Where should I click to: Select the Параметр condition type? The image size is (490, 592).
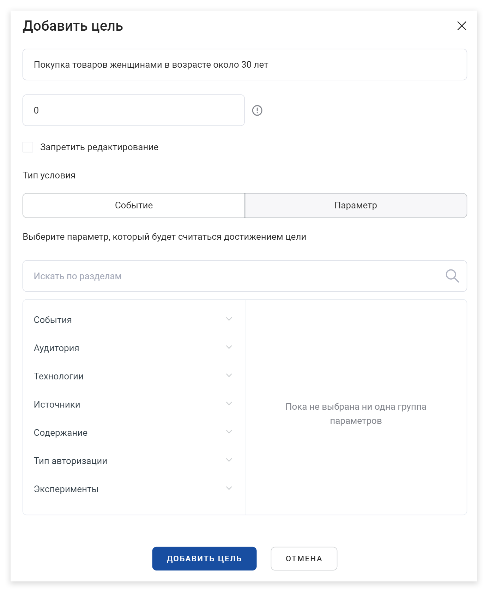coord(356,206)
